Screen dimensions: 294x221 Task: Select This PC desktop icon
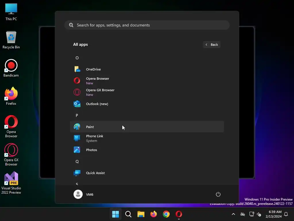[x=11, y=12]
